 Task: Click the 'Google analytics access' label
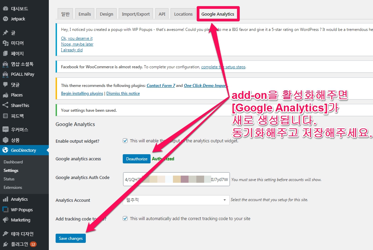point(78,159)
